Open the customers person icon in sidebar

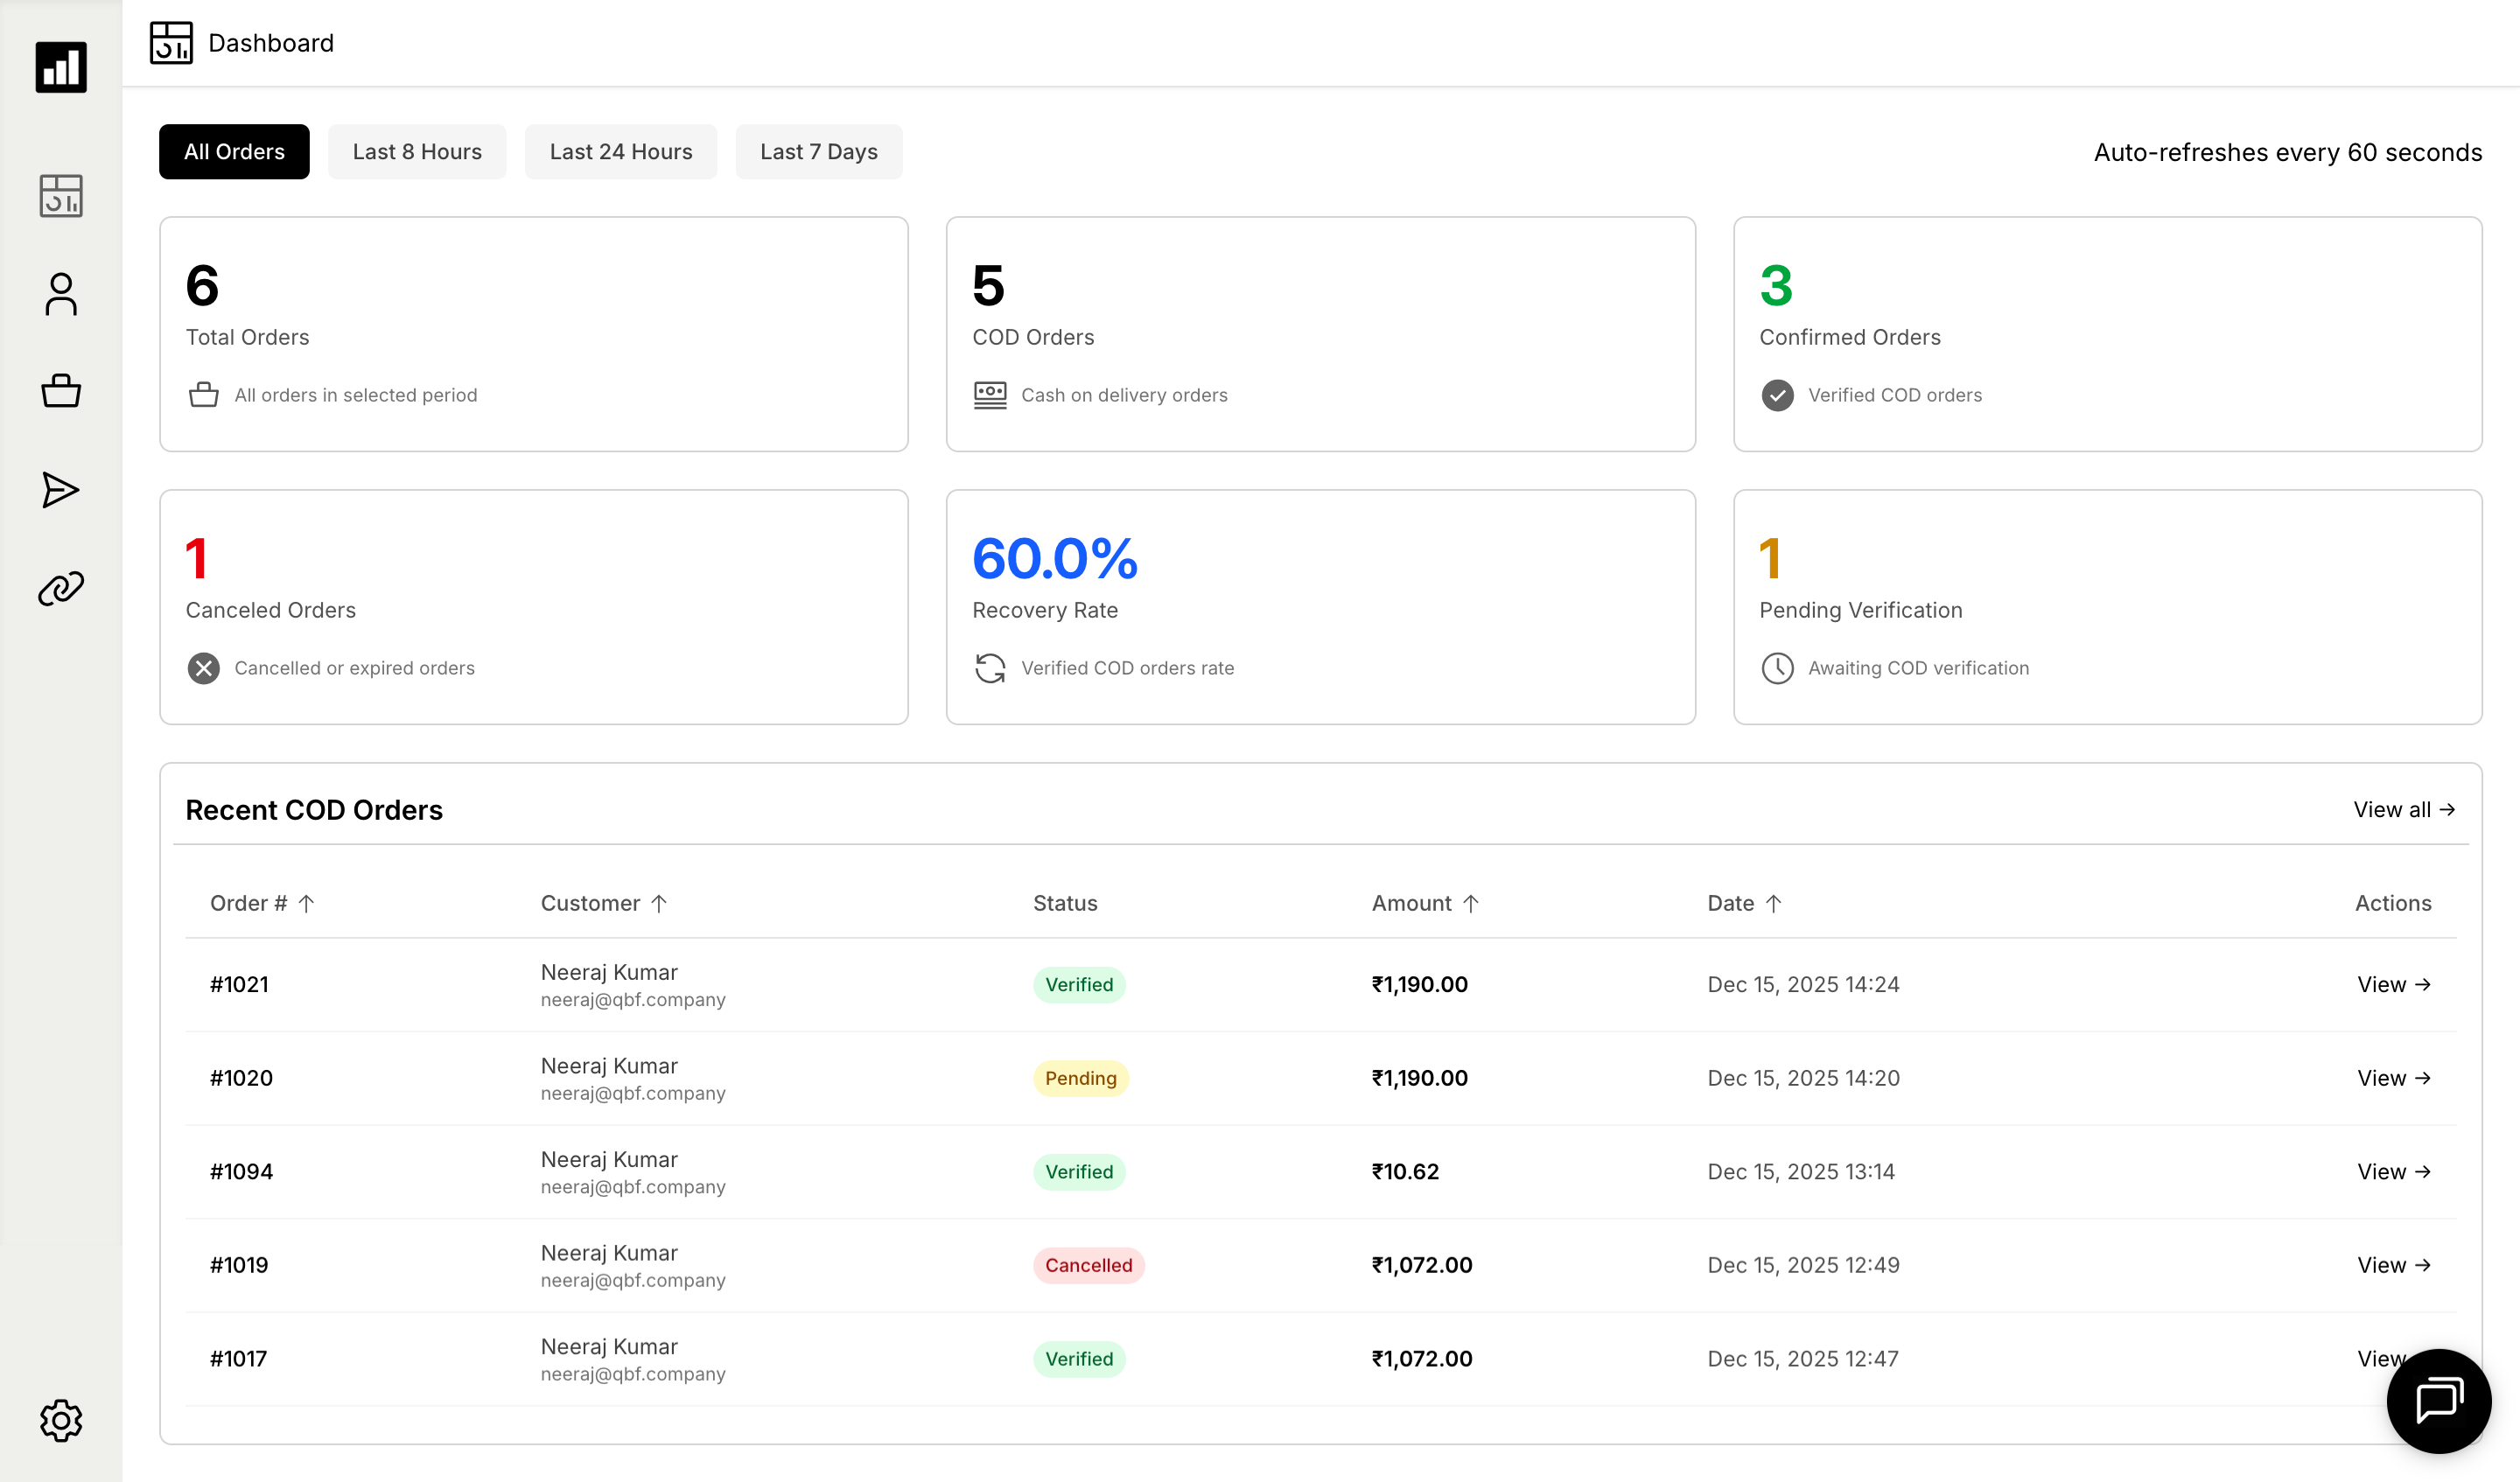pos(61,294)
